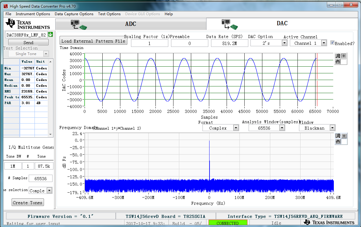Click the Send button
The height and width of the screenshot is (227, 361).
28,42
